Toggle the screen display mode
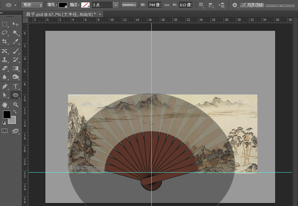Viewport: 298px width, 206px height. tap(16, 130)
